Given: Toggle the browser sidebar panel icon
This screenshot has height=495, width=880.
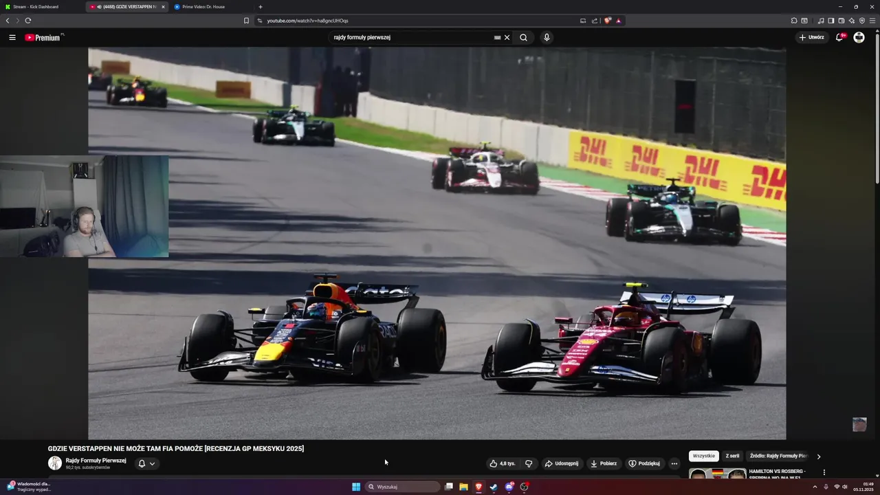Looking at the screenshot, I should (x=830, y=21).
